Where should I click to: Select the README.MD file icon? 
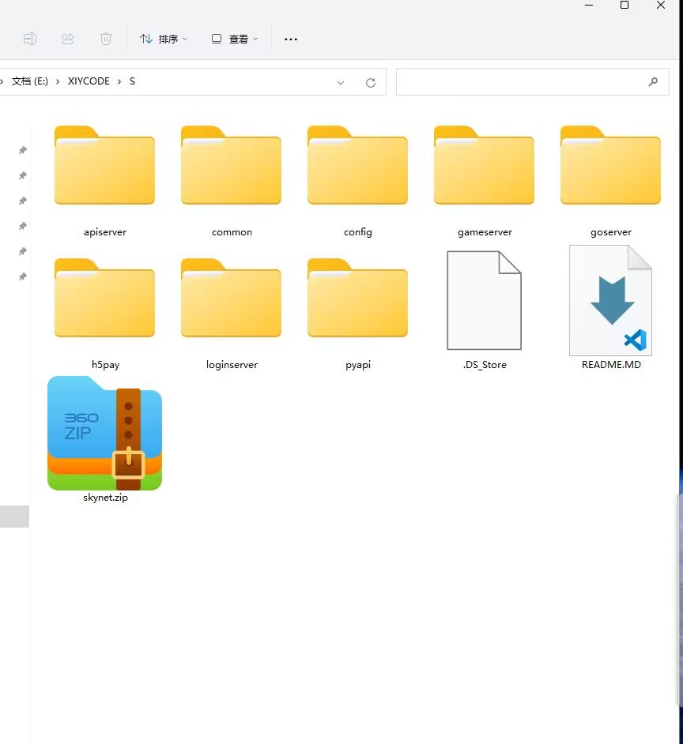[x=610, y=301]
